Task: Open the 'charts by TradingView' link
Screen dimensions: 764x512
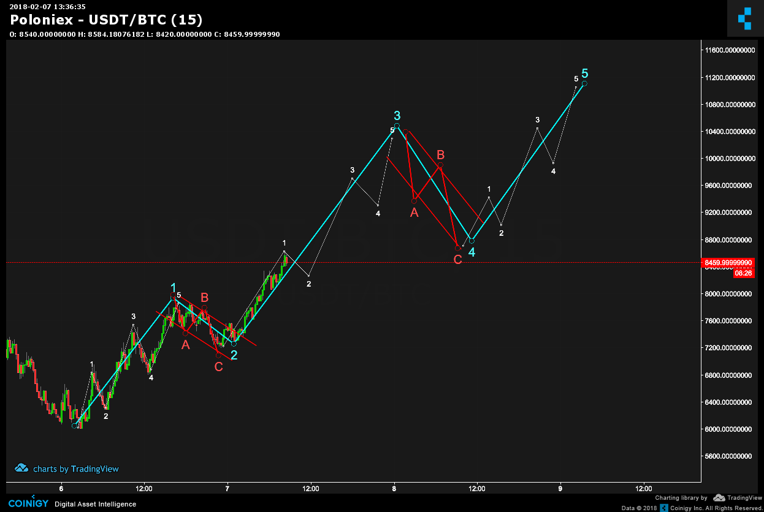Action: point(75,469)
